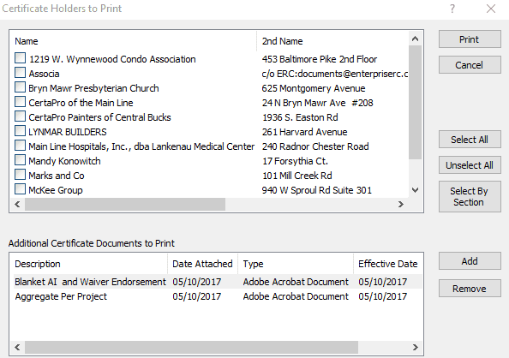Image resolution: width=509 pixels, height=358 pixels.
Task: Click the c/o ERC documents email cell
Action: tap(335, 74)
